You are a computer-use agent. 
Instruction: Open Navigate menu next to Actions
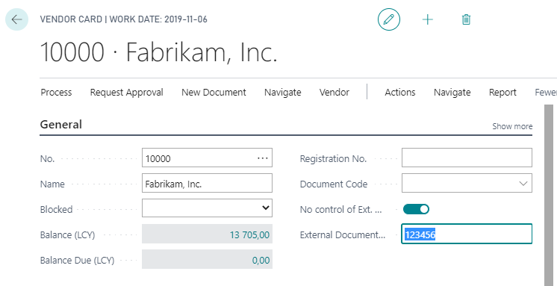pos(452,93)
